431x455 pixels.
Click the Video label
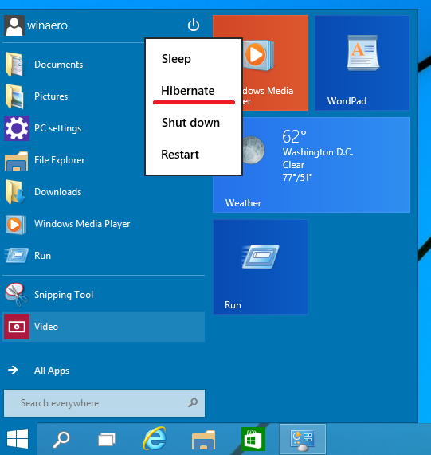tap(46, 327)
